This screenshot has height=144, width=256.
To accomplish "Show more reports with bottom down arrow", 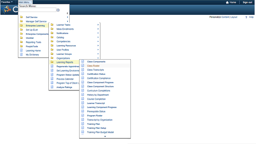I will tap(105, 136).
